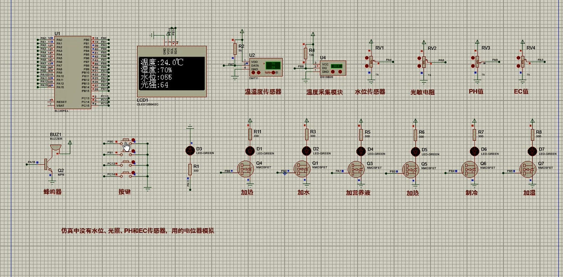Click the LCD1 OLED display screen
Screen dimensions: 563x277
[172, 73]
